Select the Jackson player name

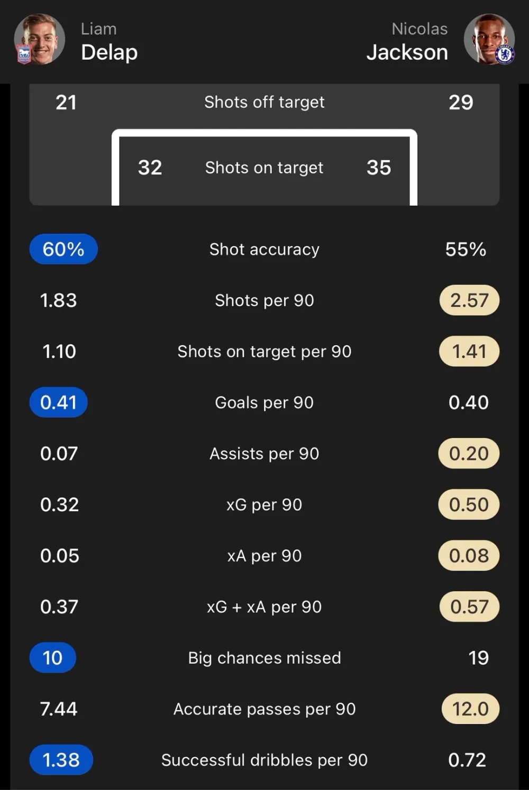[407, 52]
